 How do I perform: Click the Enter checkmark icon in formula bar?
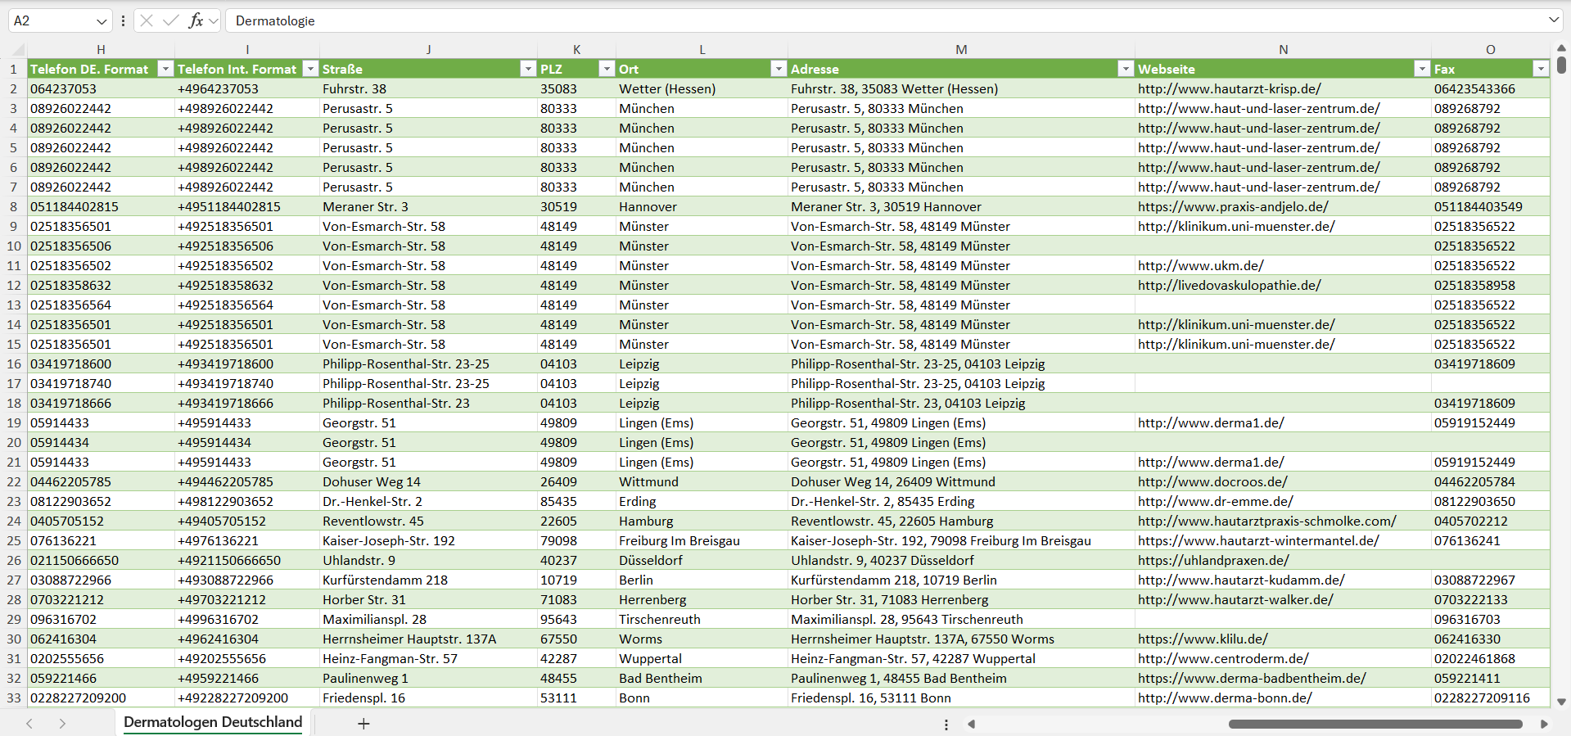tap(171, 20)
